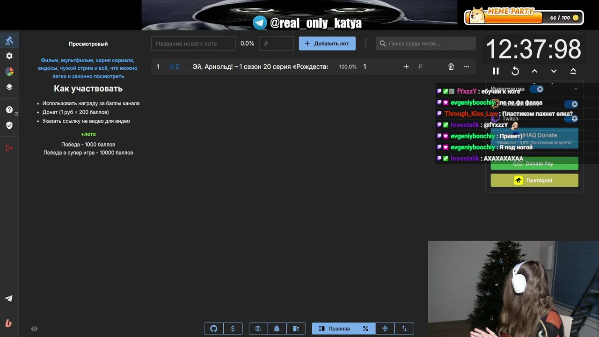Toggle the Правила rules button
Image resolution: width=599 pixels, height=337 pixels.
click(x=334, y=329)
